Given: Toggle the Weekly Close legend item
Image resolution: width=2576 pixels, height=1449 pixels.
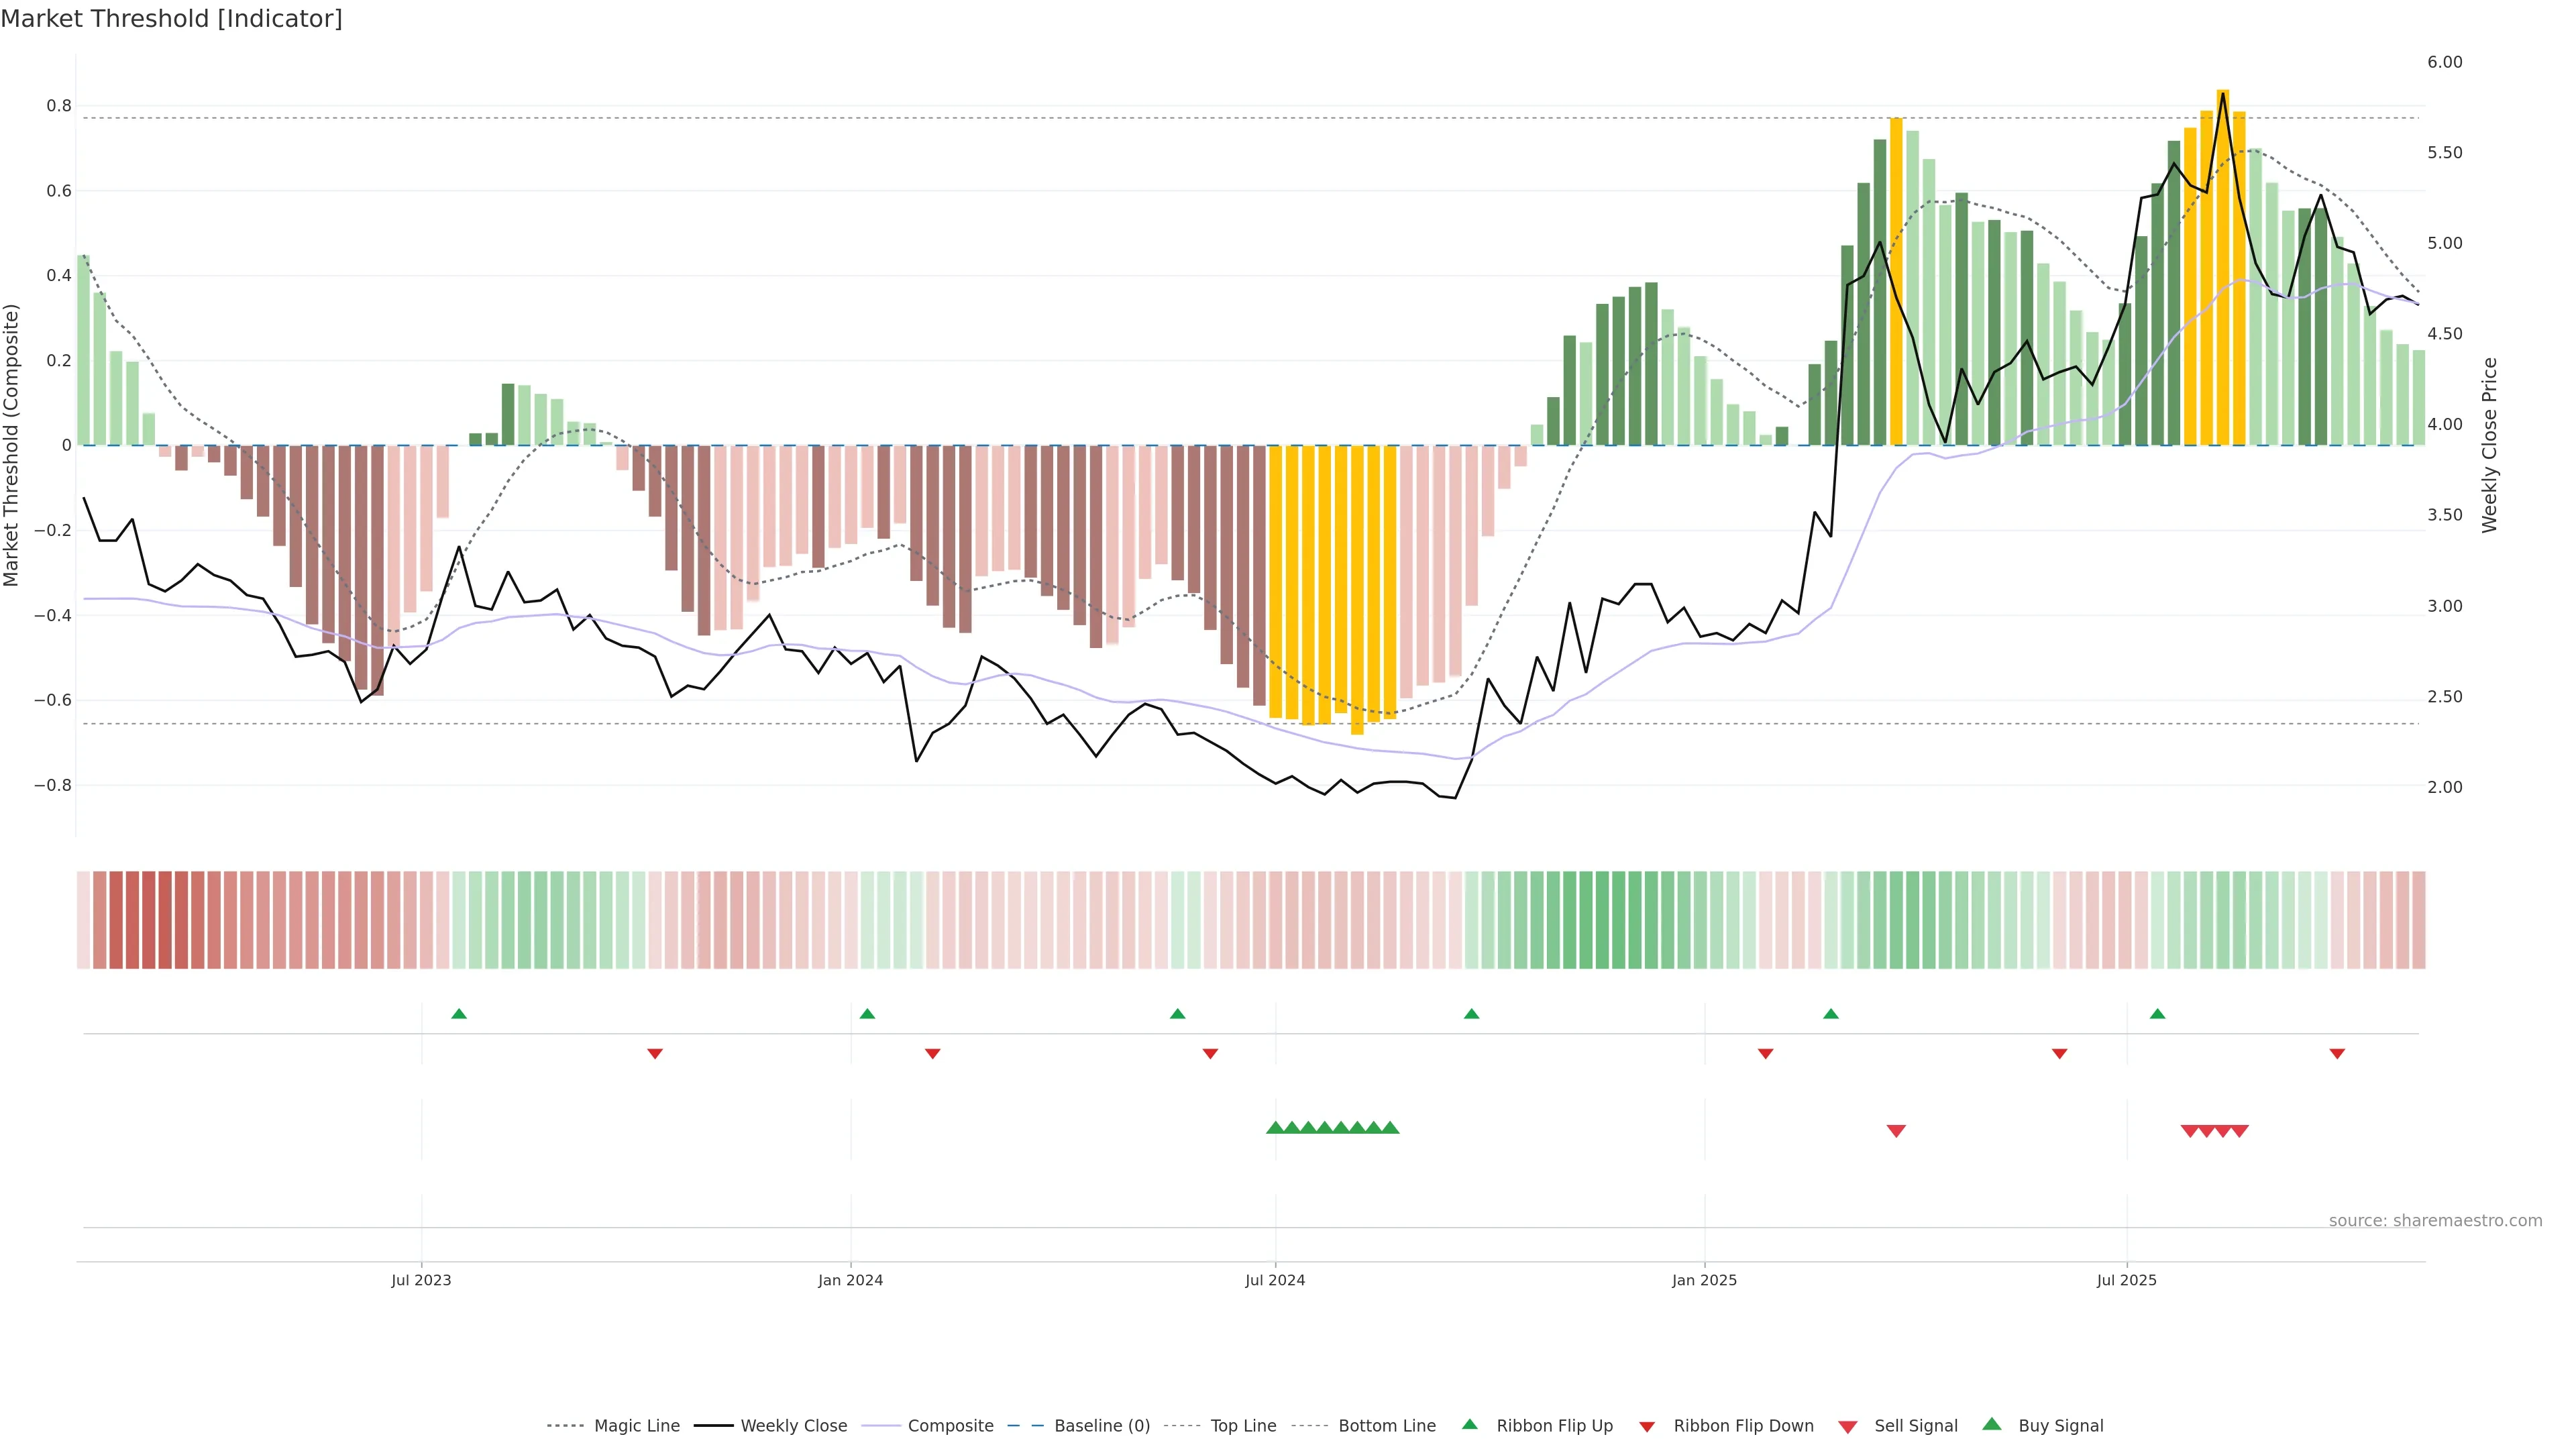Looking at the screenshot, I should point(793,1425).
